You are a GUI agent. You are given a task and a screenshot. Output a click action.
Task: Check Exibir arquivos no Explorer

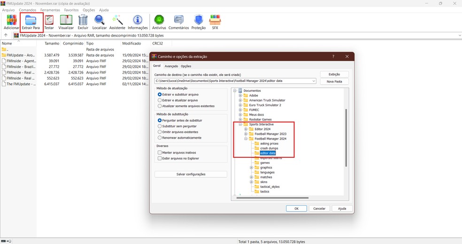tap(160, 159)
